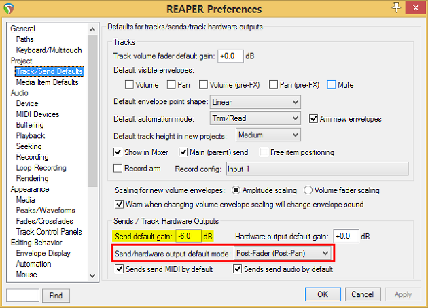Select Volume fader scaling radio button
This screenshot has width=428, height=308.
click(x=308, y=190)
